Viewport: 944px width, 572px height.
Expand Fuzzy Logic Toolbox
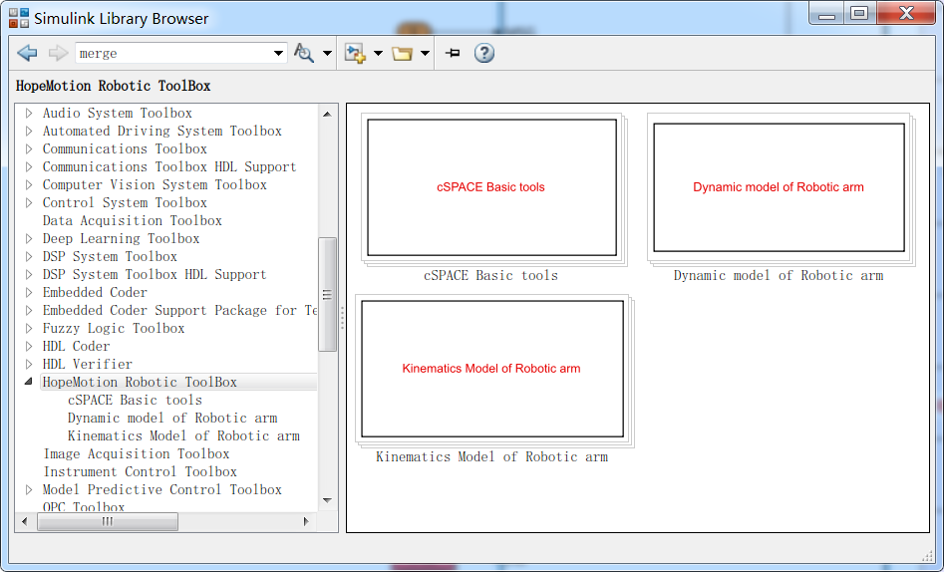click(29, 328)
